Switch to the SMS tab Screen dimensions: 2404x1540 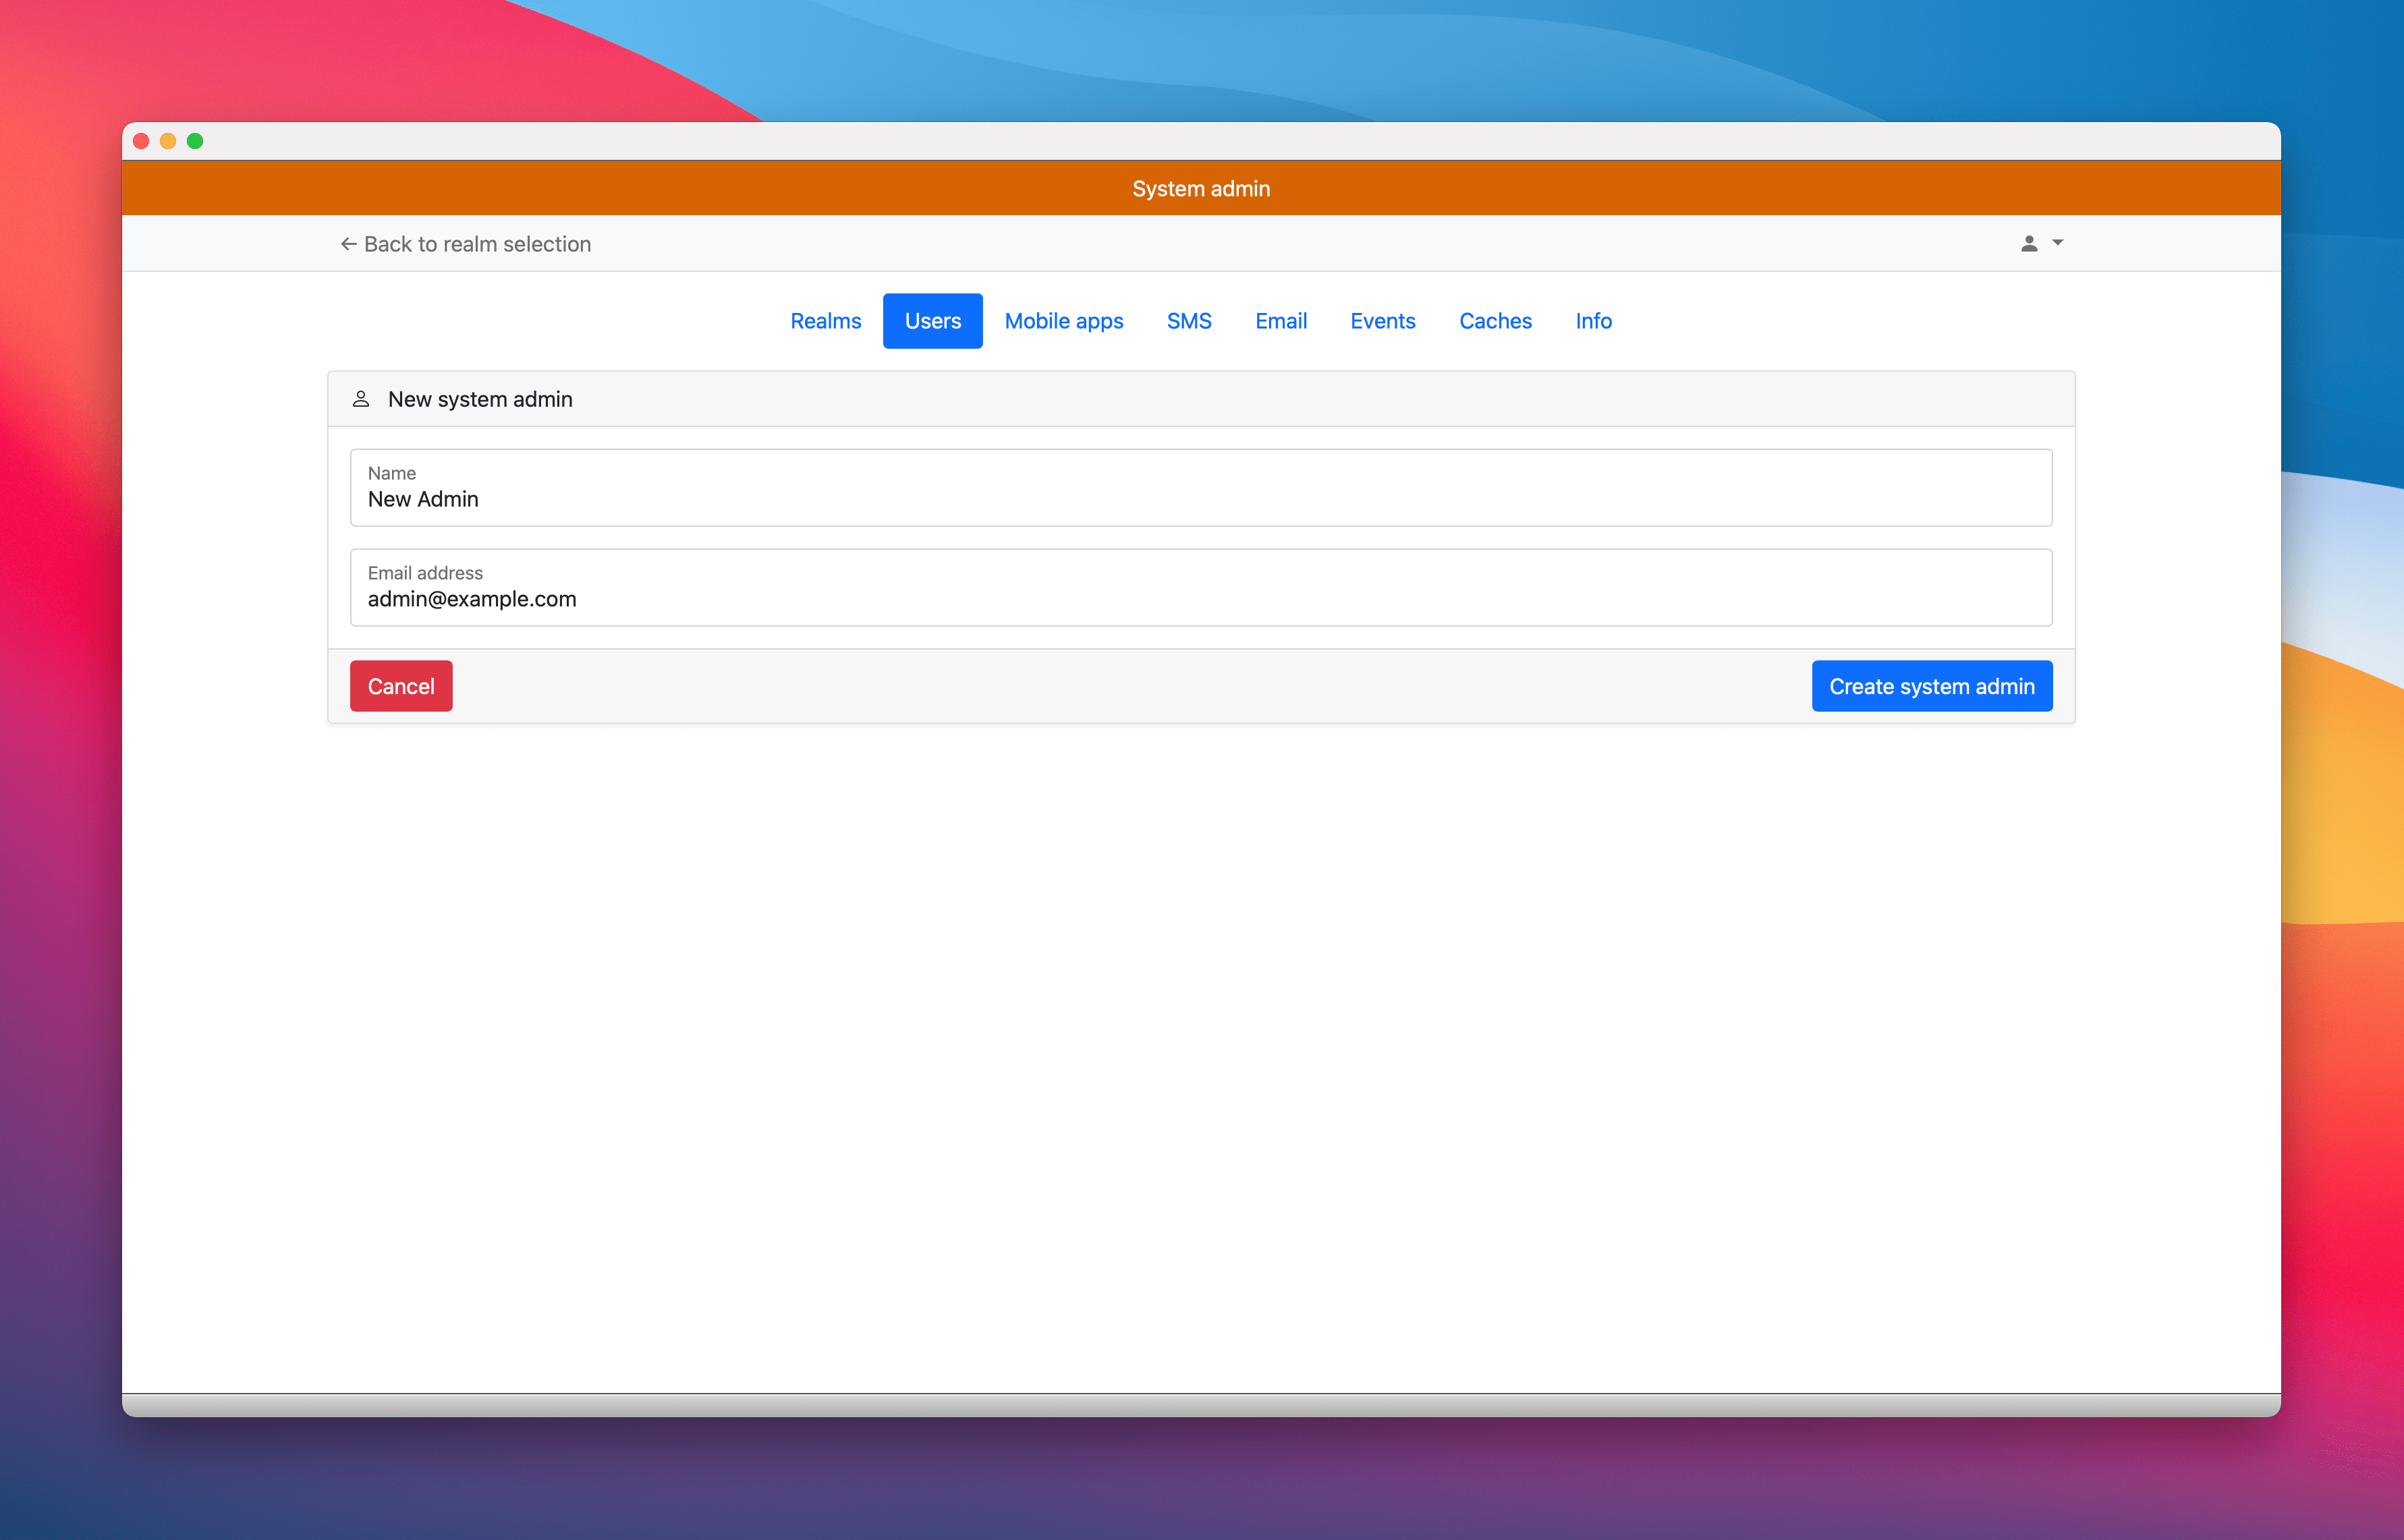(x=1189, y=321)
